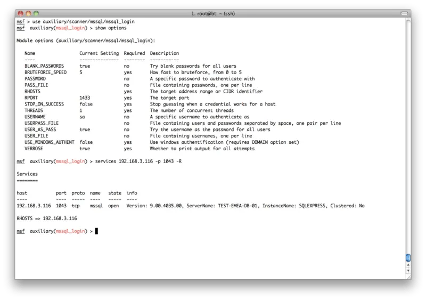
Task: Click the RPORT value 1433
Action: [x=85, y=98]
